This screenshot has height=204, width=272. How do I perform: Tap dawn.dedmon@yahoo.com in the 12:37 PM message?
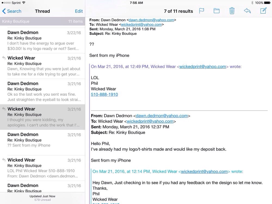[162, 116]
